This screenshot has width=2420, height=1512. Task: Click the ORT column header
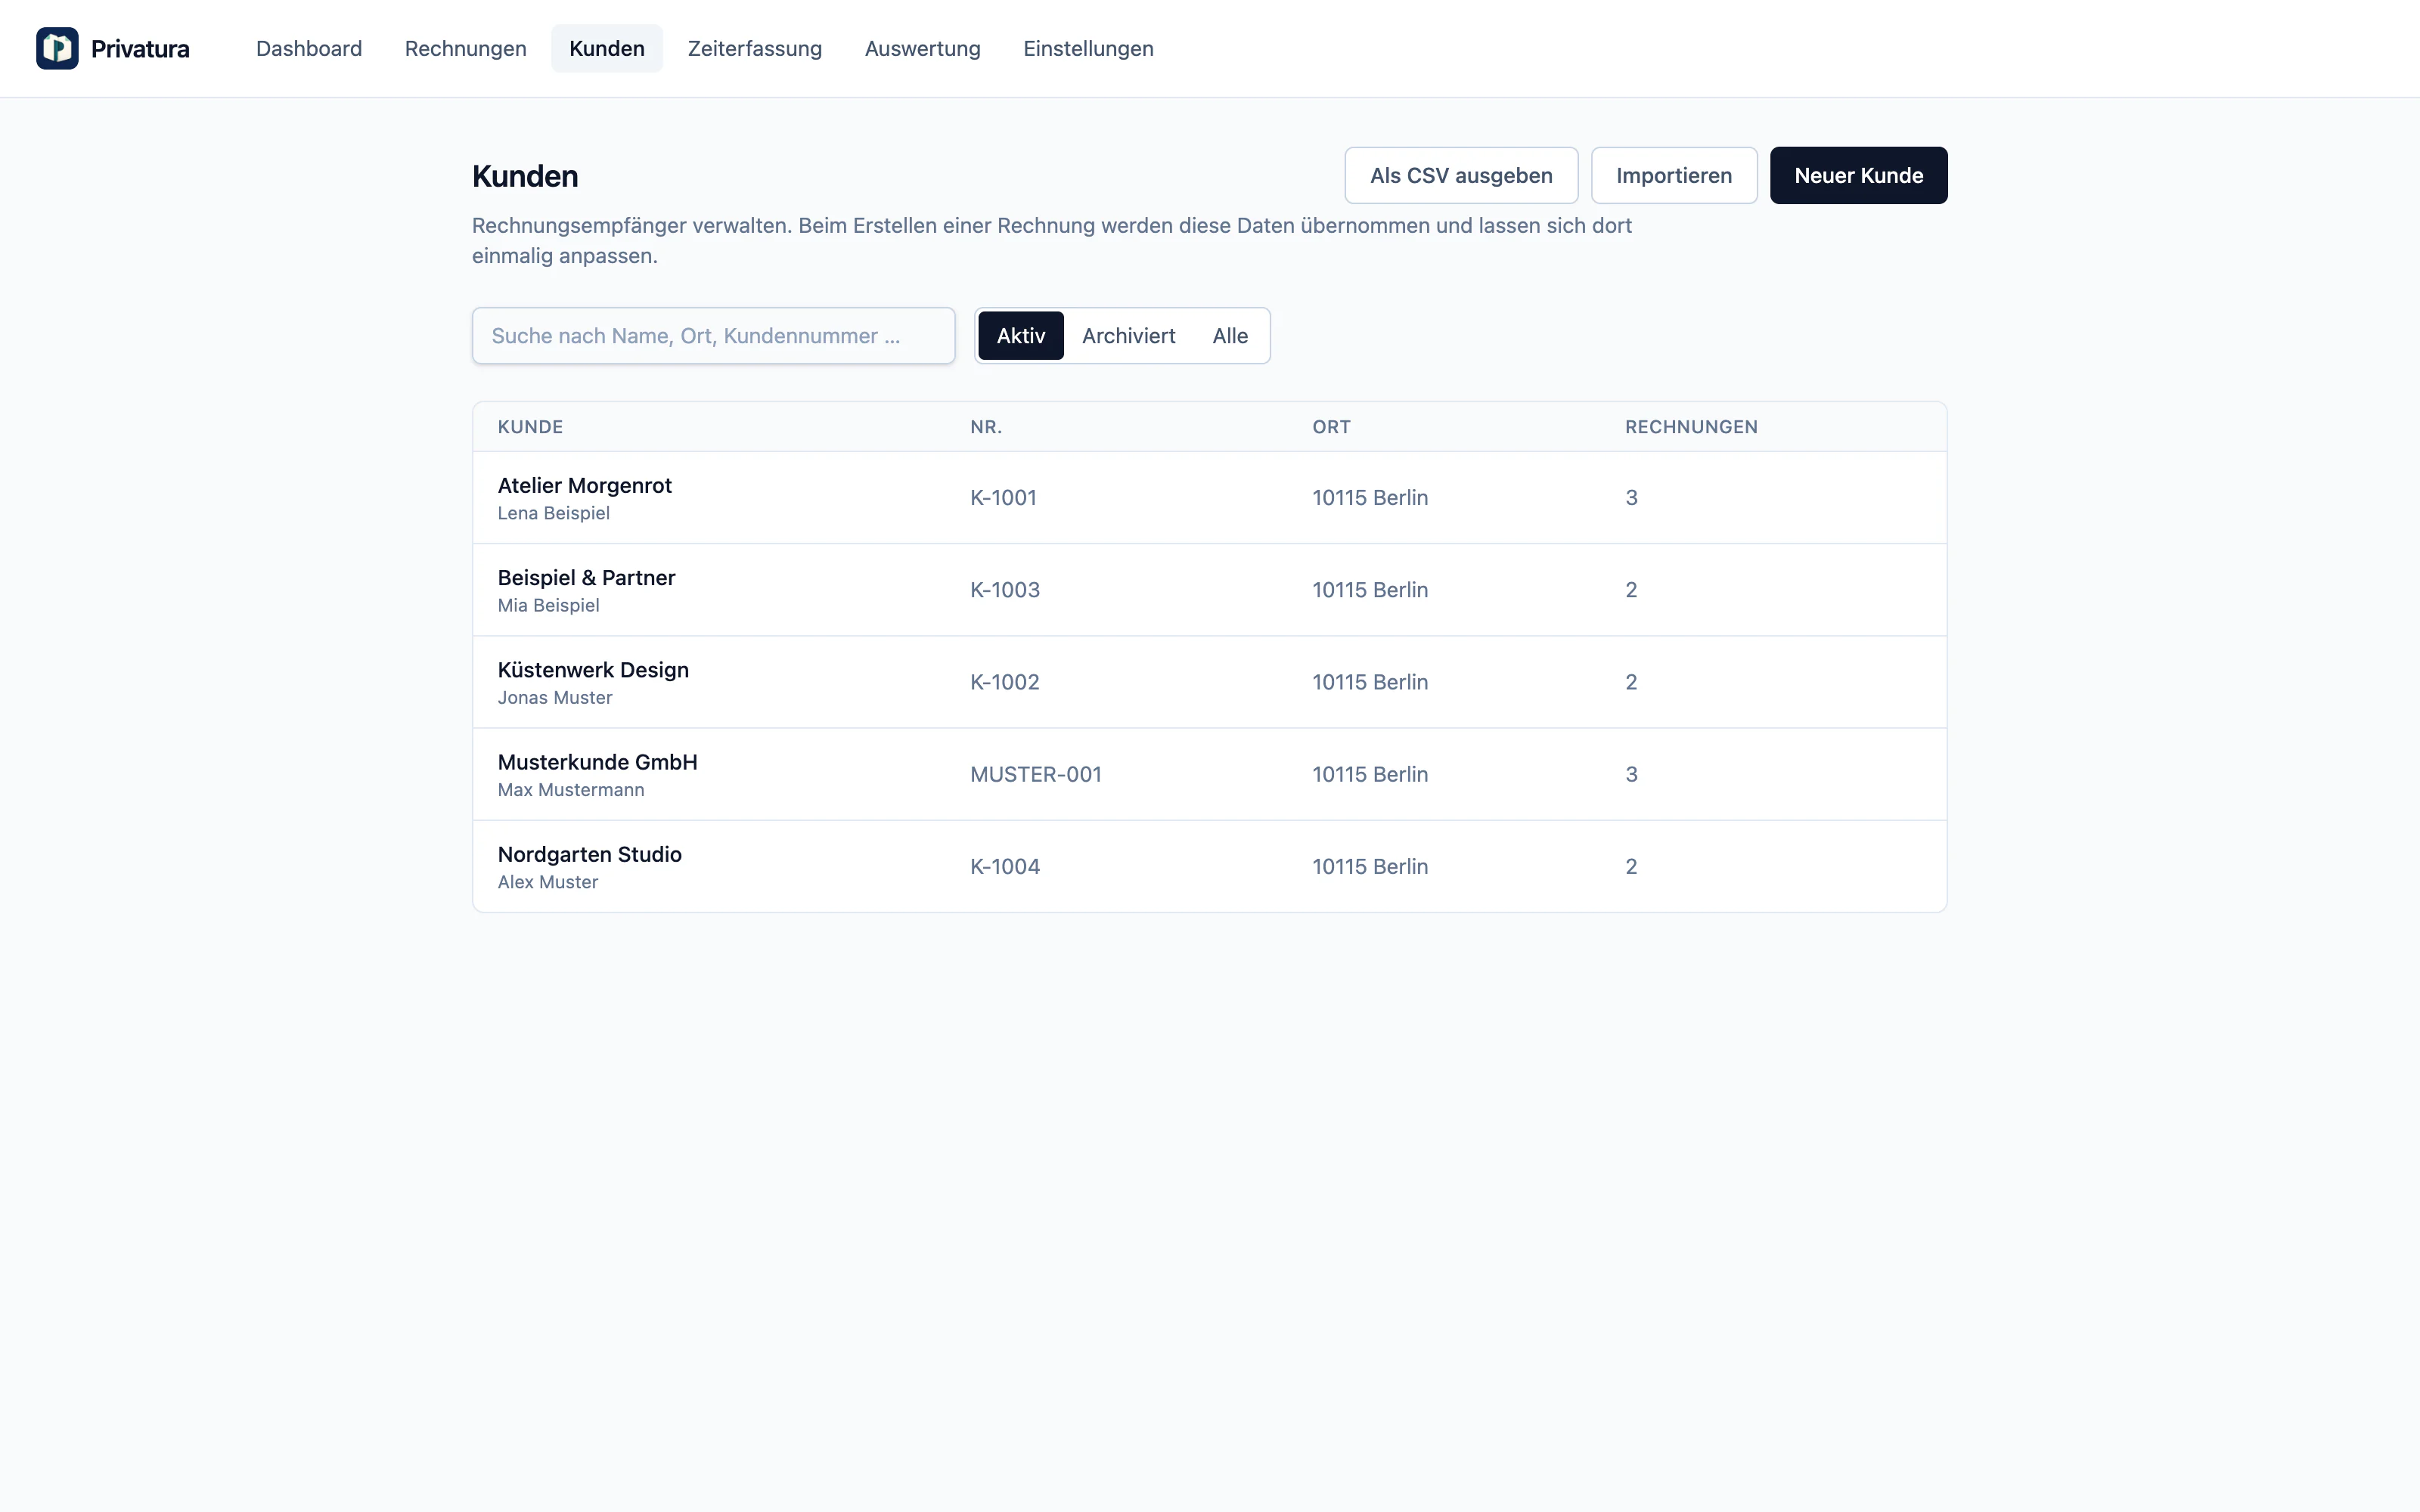coord(1331,427)
